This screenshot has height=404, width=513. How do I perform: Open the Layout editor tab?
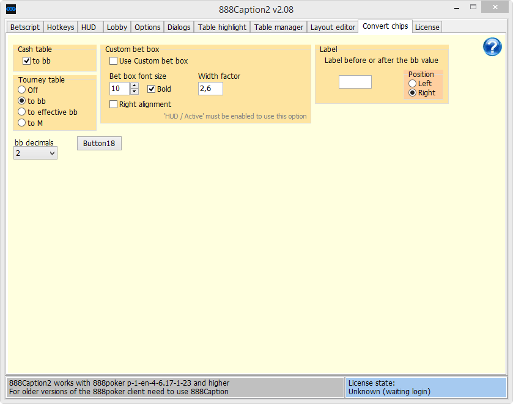[x=333, y=27]
